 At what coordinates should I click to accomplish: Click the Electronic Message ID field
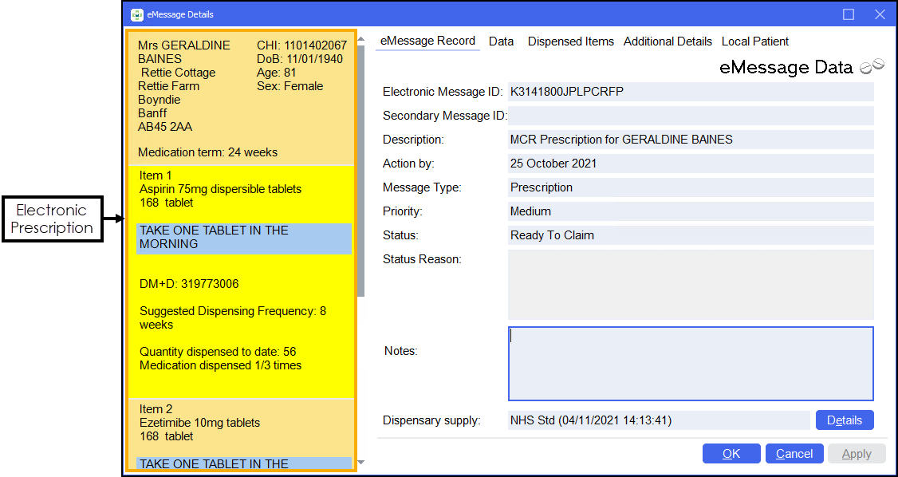click(x=691, y=92)
